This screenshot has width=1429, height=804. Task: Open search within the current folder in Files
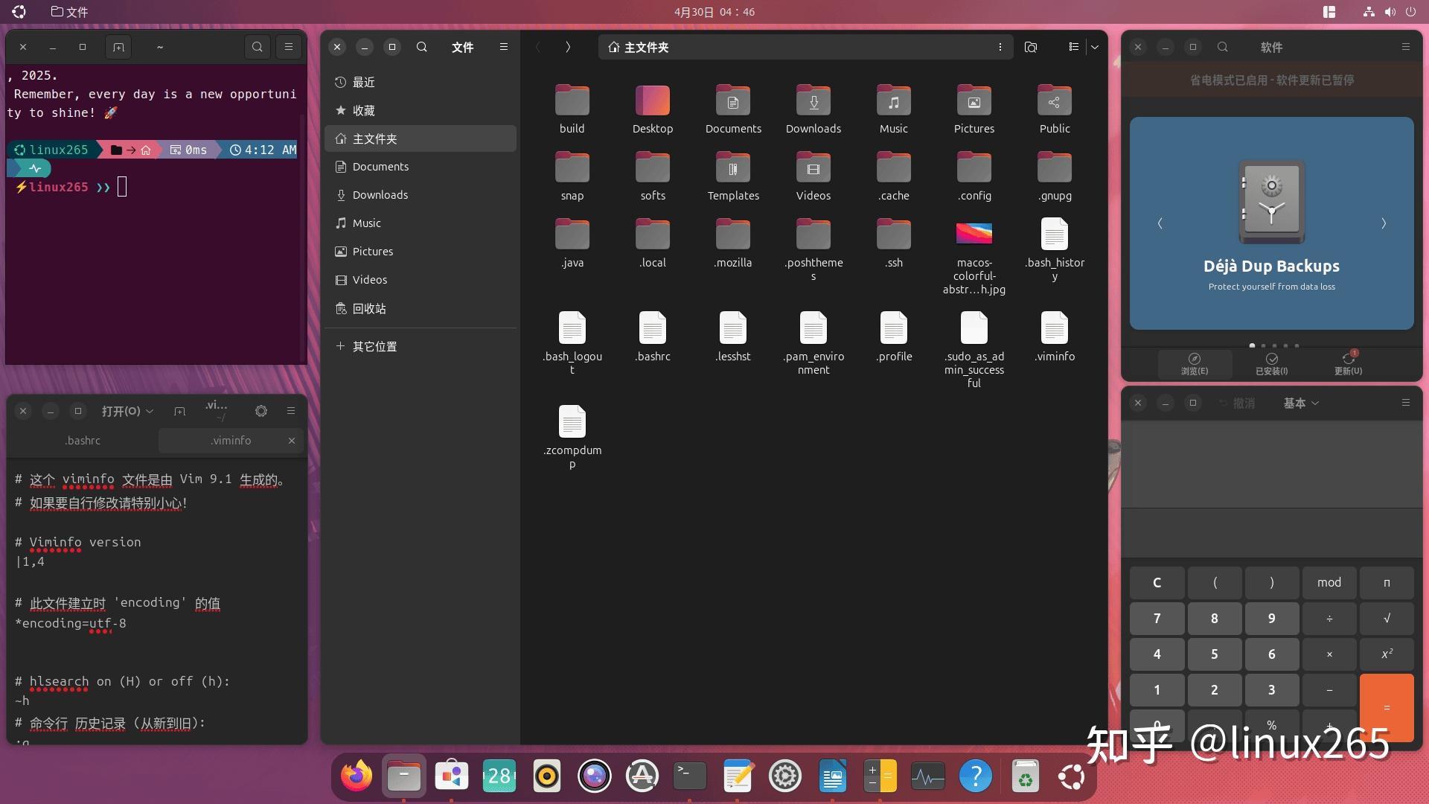coord(1031,47)
